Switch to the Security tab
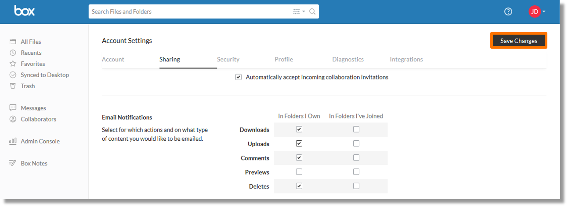Image resolution: width=568 pixels, height=207 pixels. pos(228,59)
